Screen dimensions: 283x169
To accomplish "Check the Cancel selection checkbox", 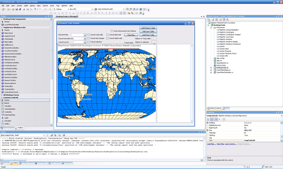I will [x=88, y=42].
